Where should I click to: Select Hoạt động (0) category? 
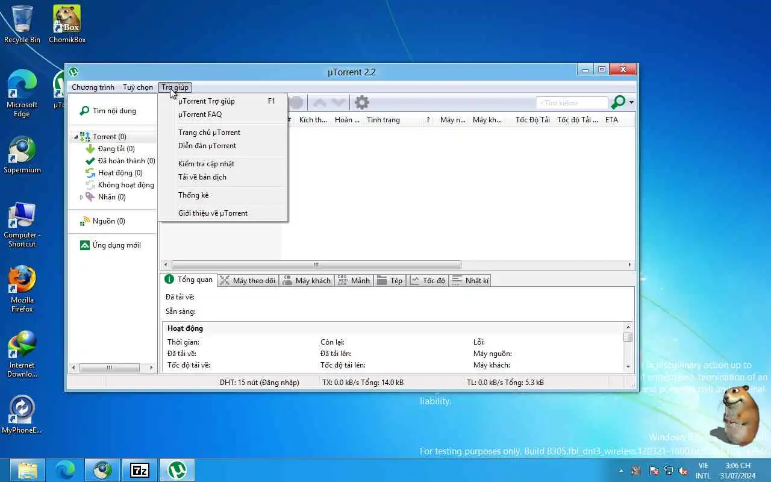114,173
